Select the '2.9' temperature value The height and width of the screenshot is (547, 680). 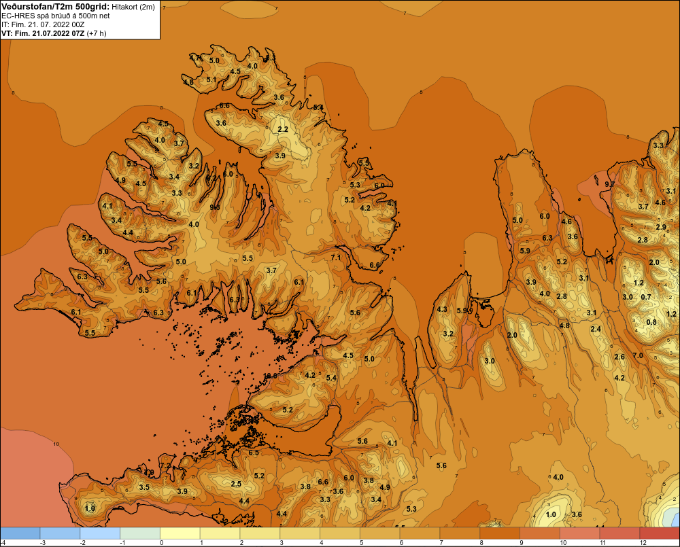(x=661, y=227)
